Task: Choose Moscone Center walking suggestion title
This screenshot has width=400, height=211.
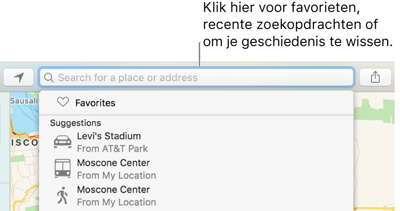Action: [x=114, y=190]
